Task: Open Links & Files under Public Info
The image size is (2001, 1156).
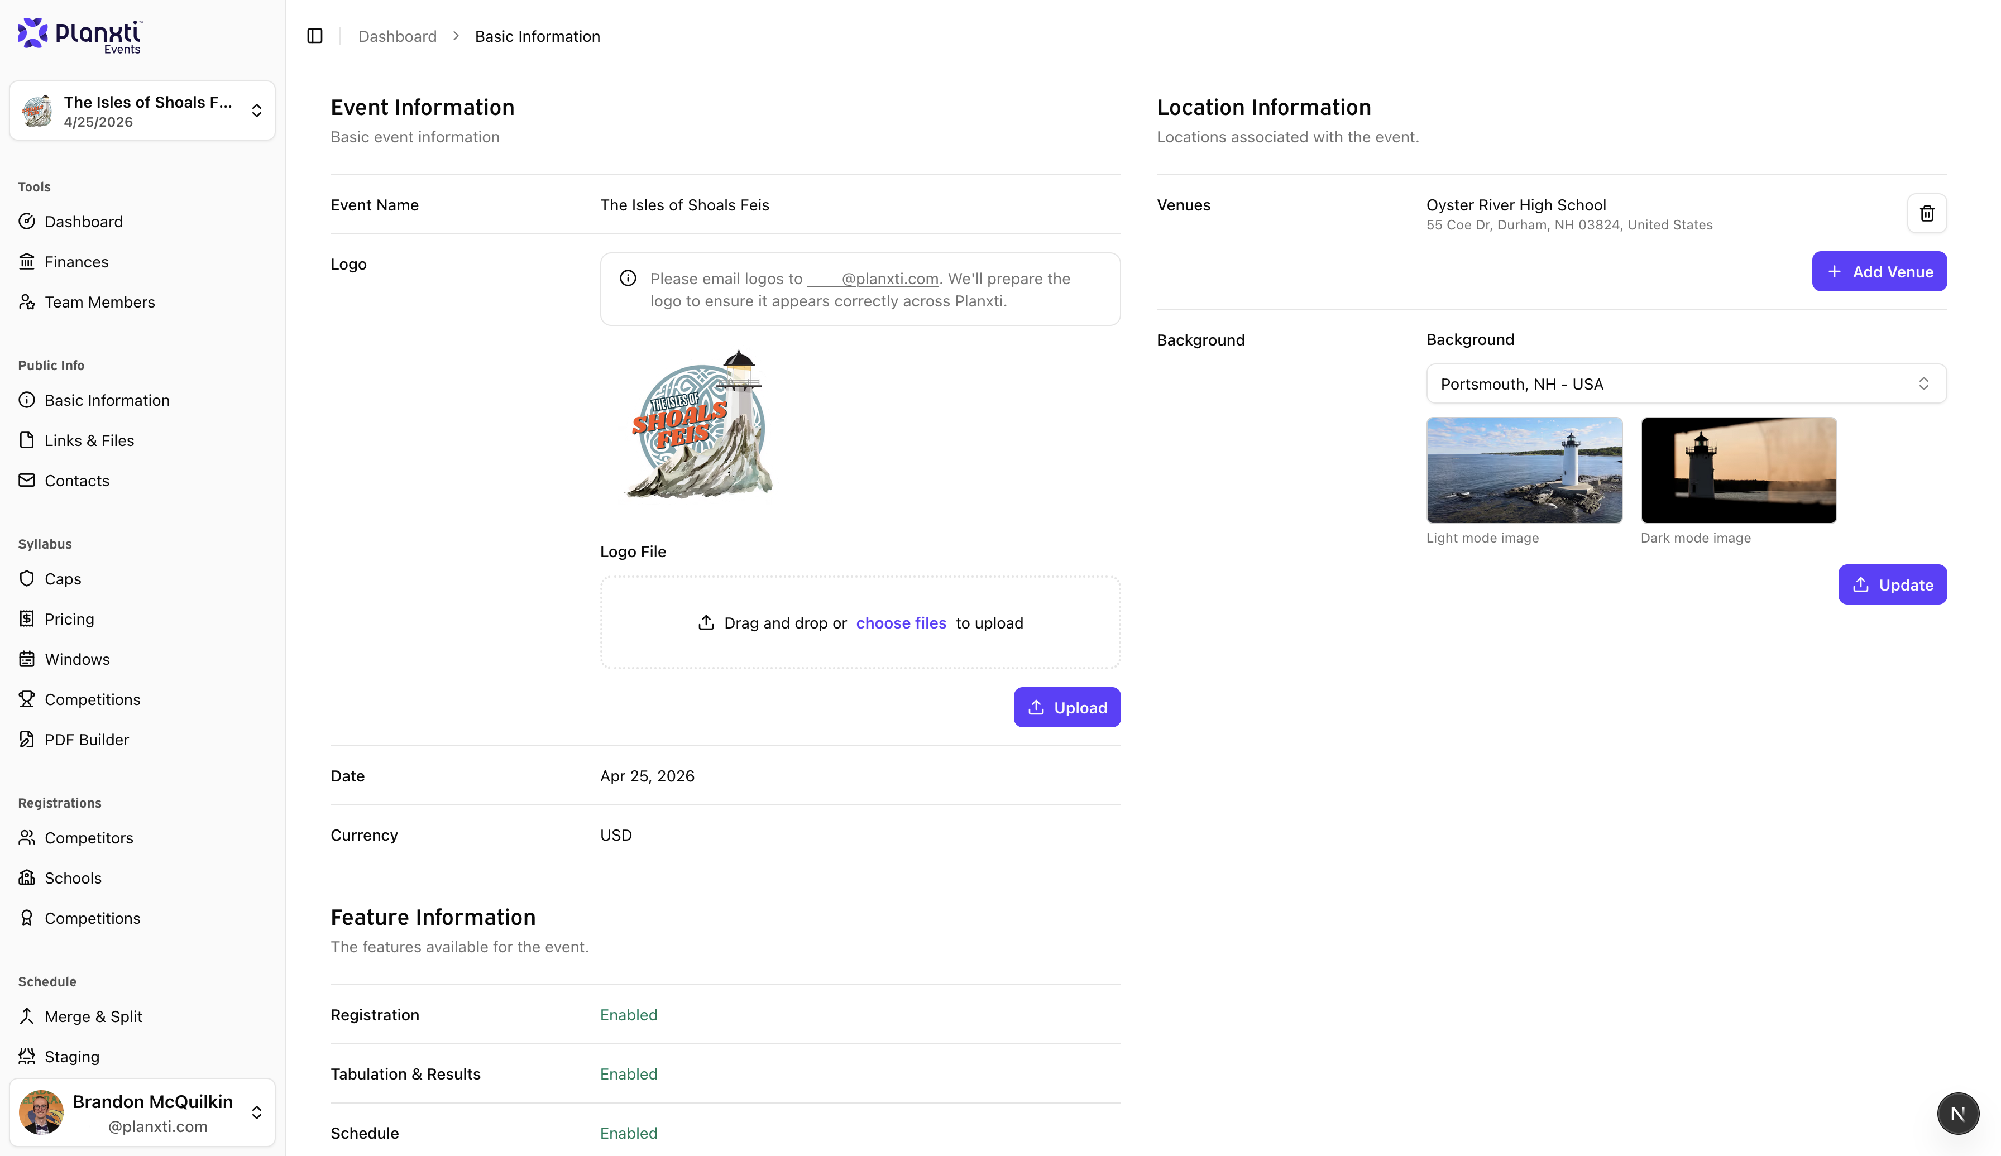Action: [88, 440]
